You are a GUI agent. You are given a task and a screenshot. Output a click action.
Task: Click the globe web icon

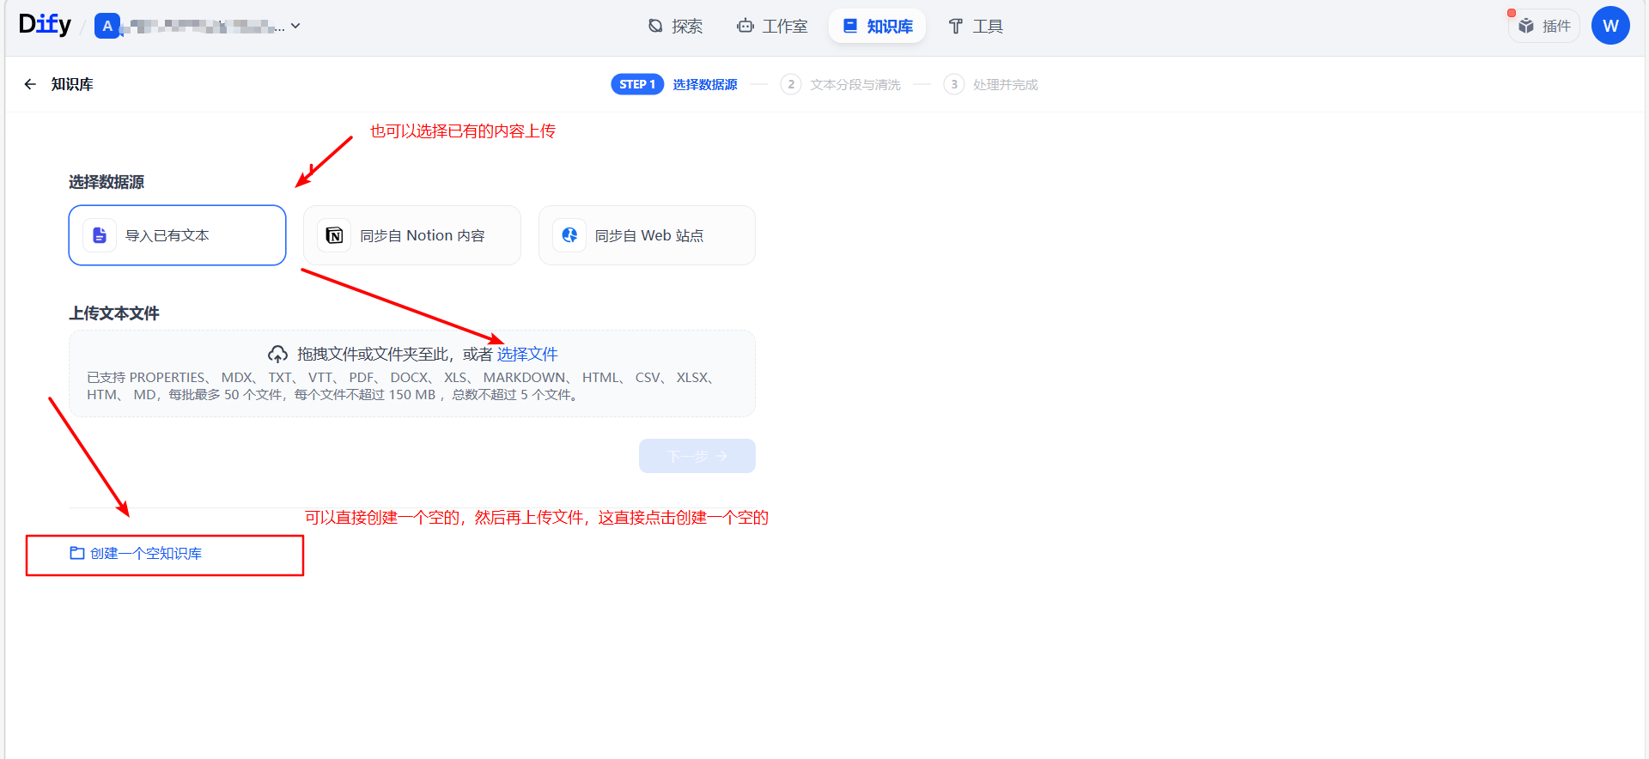pyautogui.click(x=569, y=235)
